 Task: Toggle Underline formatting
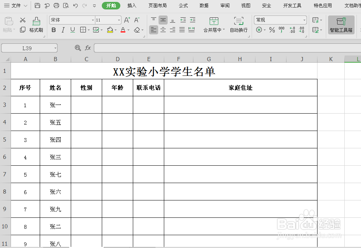click(x=72, y=30)
